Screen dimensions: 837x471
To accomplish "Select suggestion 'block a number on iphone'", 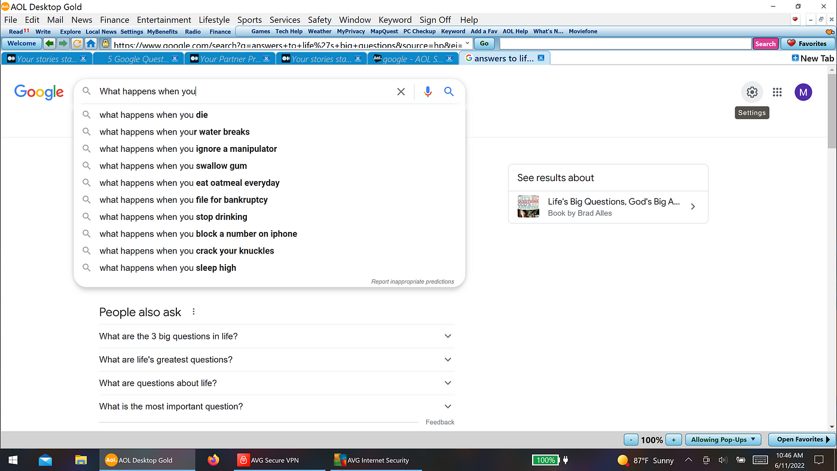I will 269,234.
